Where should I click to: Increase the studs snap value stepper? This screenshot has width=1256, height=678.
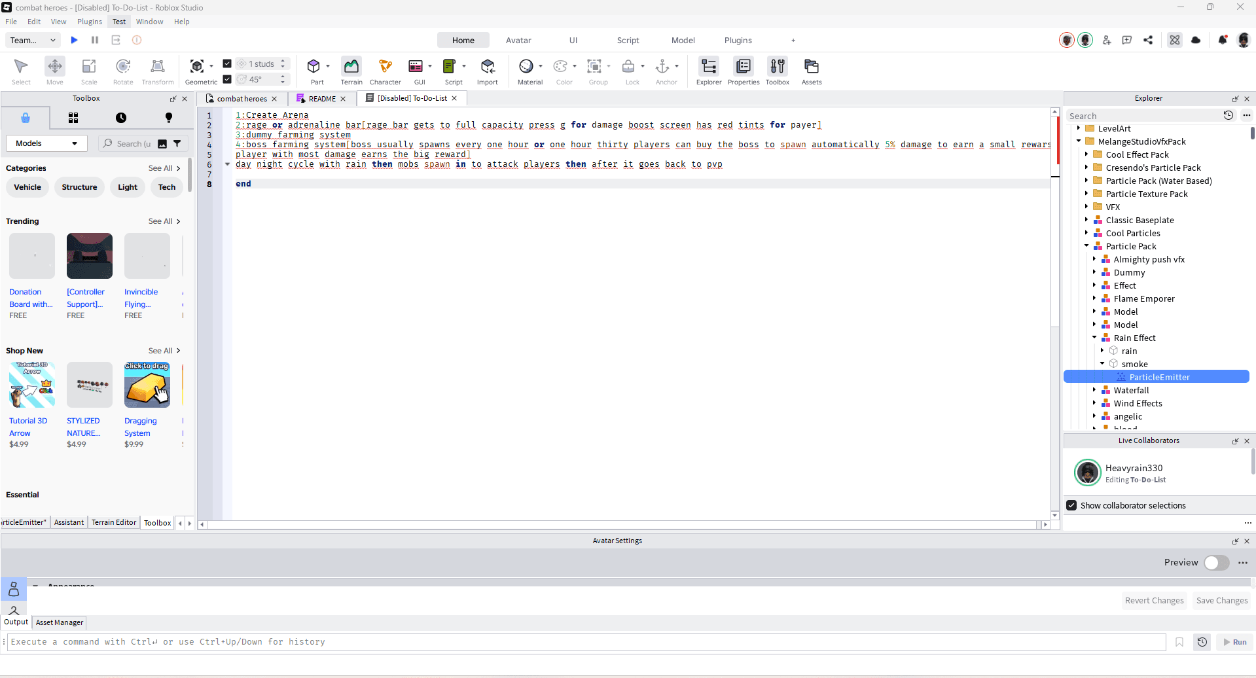pos(283,61)
